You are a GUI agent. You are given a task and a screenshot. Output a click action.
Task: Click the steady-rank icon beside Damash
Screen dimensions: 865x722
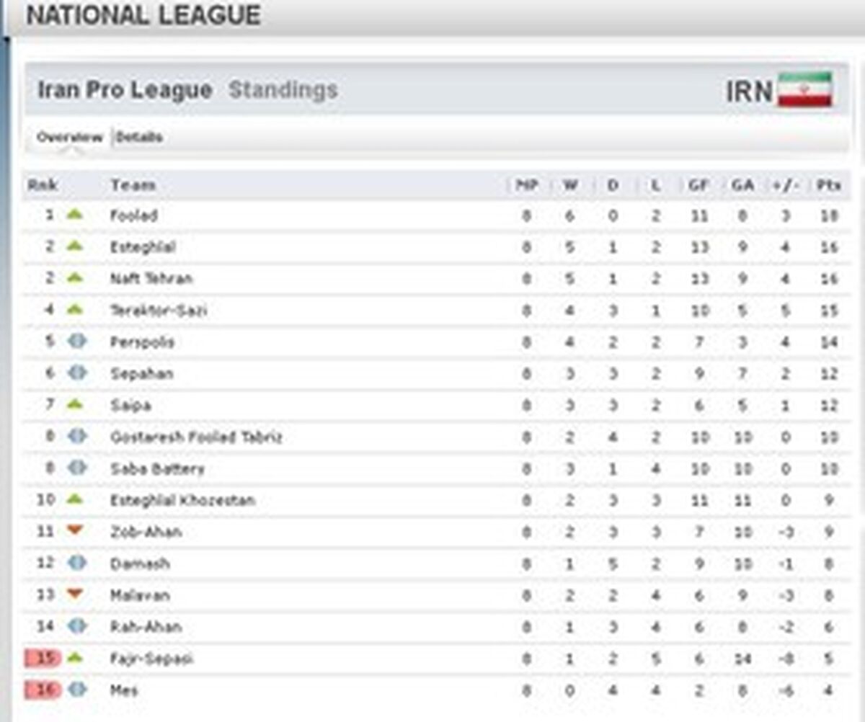tap(77, 563)
